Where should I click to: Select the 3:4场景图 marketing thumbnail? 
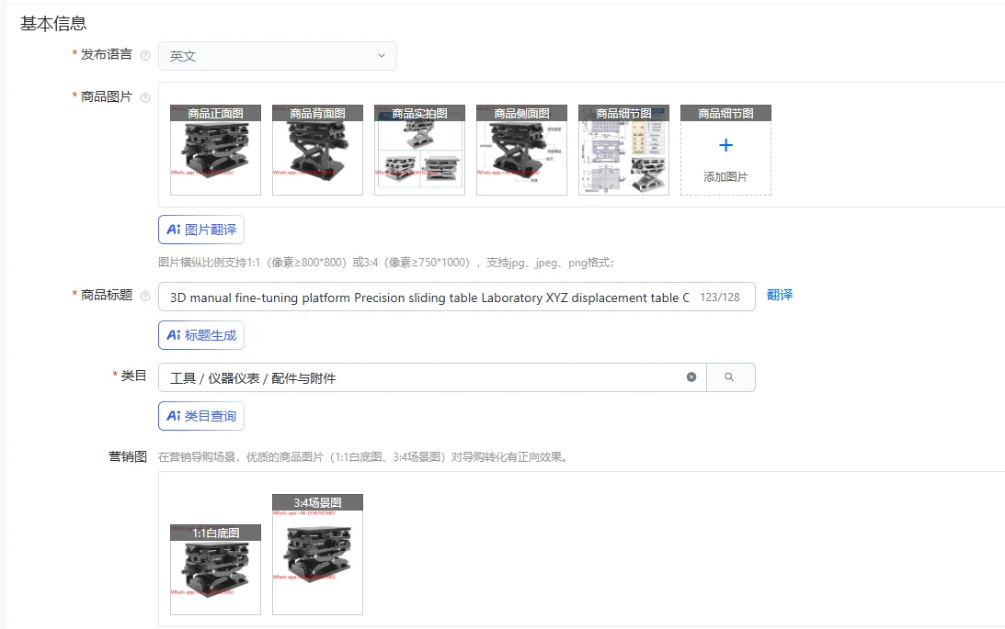[x=317, y=554]
